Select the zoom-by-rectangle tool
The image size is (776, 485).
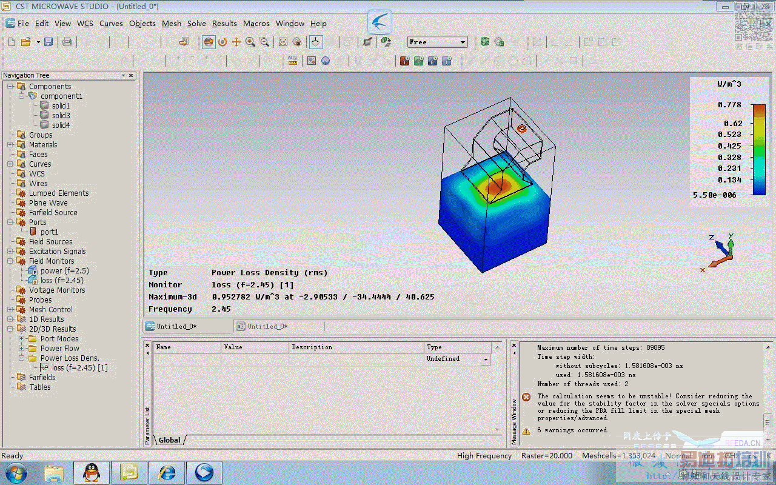(264, 42)
